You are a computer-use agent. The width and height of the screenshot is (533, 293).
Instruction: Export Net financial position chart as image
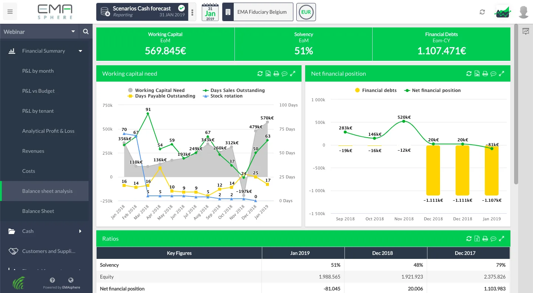click(x=477, y=74)
